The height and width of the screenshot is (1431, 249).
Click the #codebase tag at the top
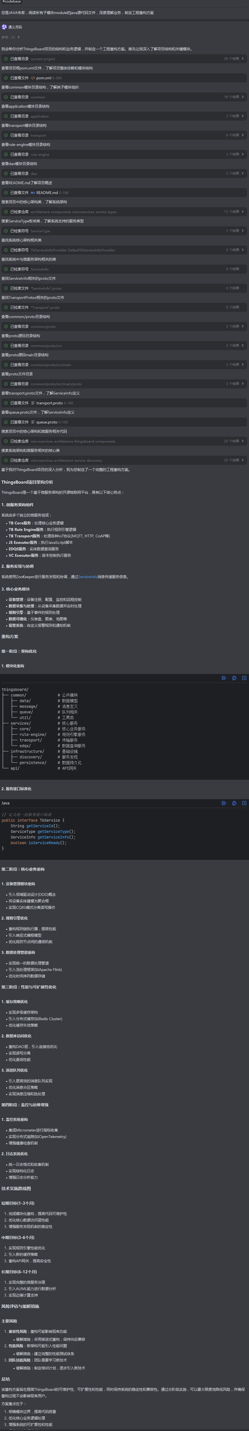click(x=11, y=2)
